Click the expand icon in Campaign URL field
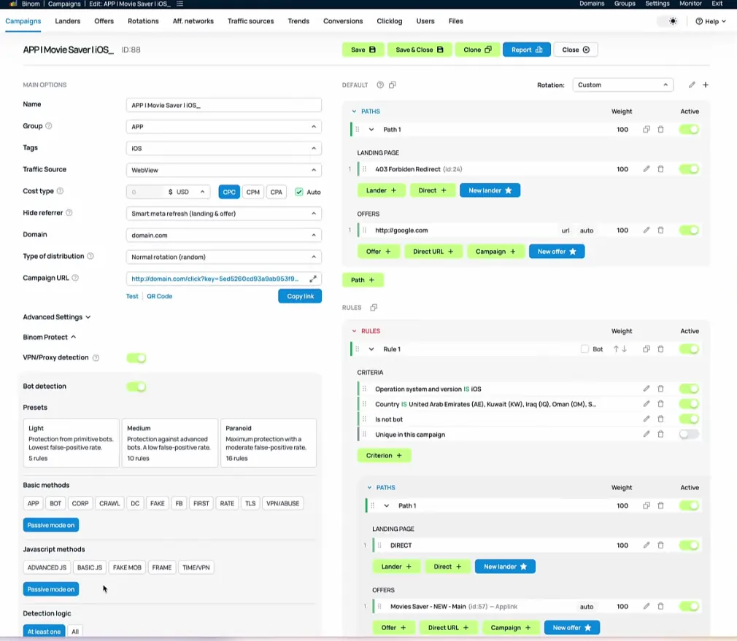The image size is (737, 641). [x=313, y=279]
